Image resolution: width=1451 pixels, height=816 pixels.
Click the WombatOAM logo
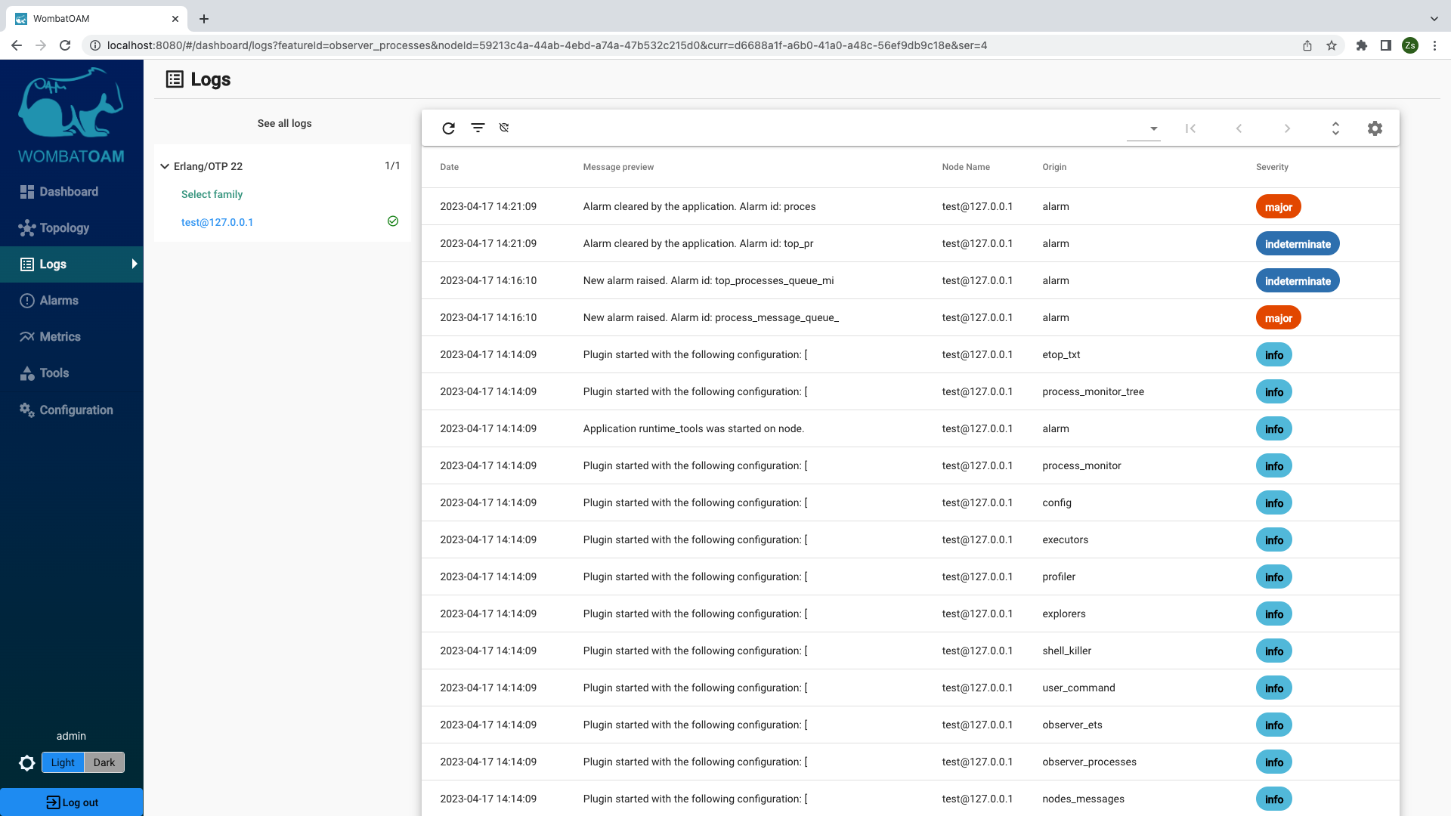pyautogui.click(x=71, y=115)
